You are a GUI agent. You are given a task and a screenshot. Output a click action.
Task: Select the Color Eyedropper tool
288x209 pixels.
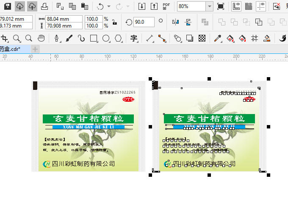coord(218,39)
